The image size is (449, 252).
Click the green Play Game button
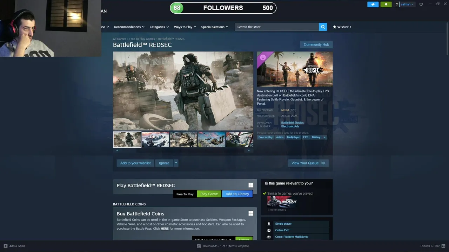coord(209,194)
